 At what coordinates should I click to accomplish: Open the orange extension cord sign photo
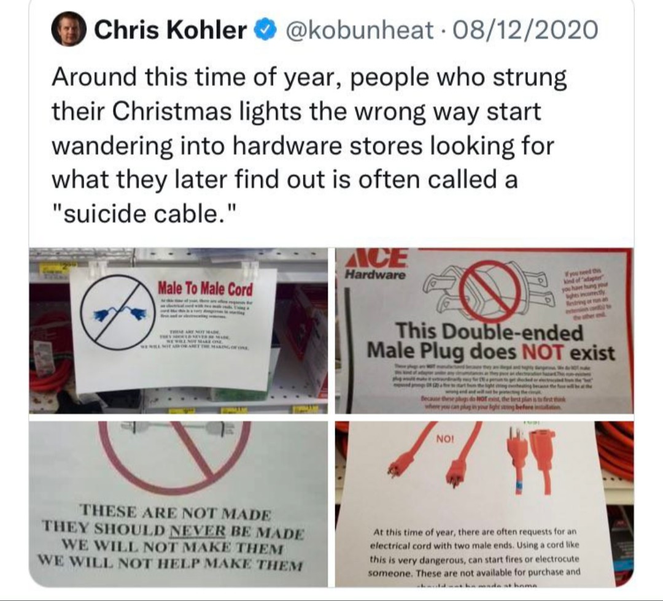(484, 503)
